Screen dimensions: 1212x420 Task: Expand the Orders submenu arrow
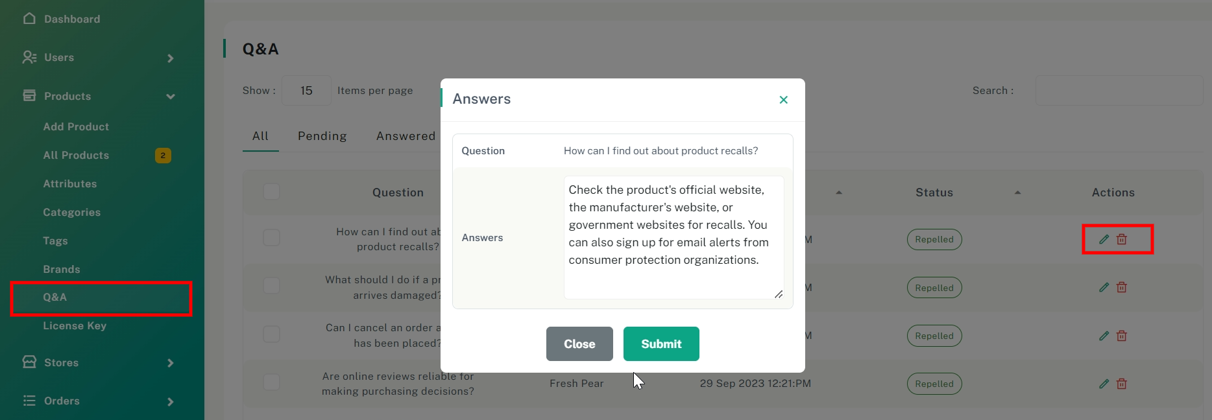pyautogui.click(x=171, y=402)
